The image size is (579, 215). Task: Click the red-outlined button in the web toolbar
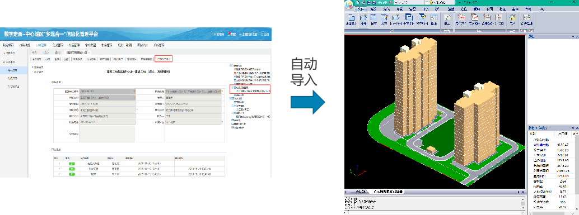click(164, 59)
